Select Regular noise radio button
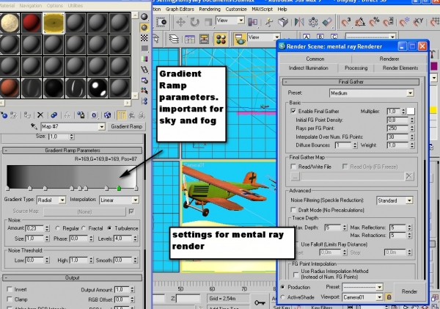The image size is (440, 309). (x=57, y=228)
